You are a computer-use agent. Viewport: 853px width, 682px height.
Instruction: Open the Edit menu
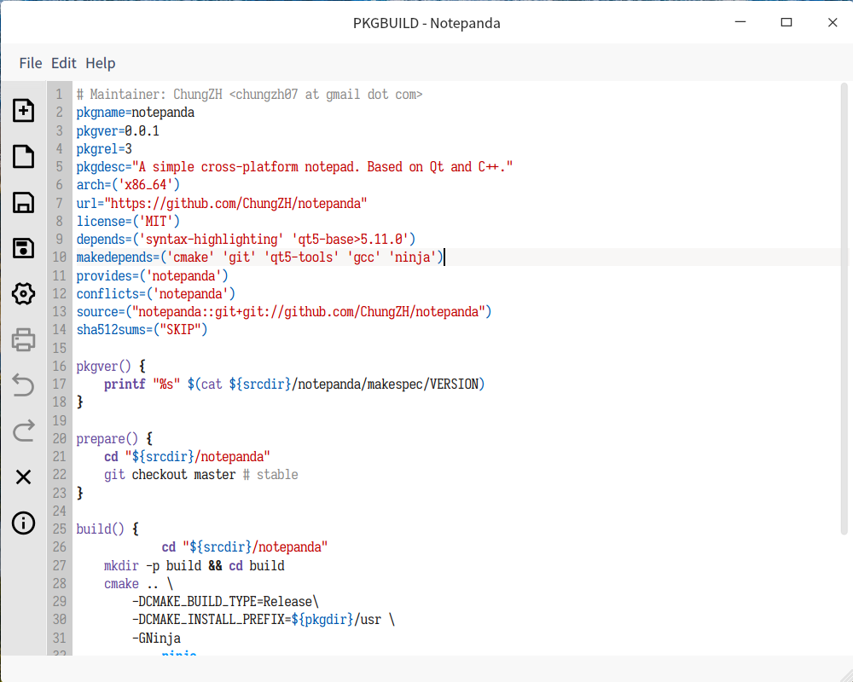[64, 63]
